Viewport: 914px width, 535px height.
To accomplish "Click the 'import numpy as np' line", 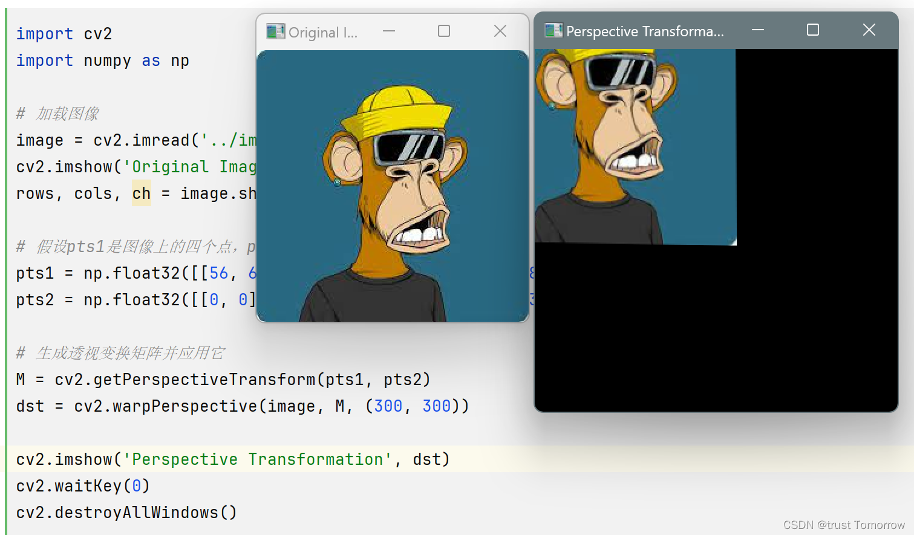I will tap(103, 60).
